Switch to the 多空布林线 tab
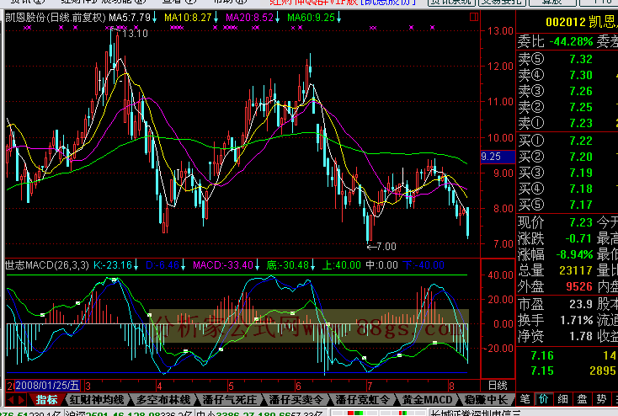 pos(163,400)
